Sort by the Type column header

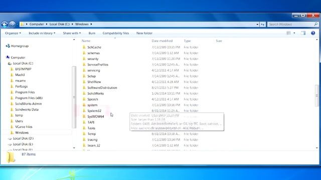(187, 41)
